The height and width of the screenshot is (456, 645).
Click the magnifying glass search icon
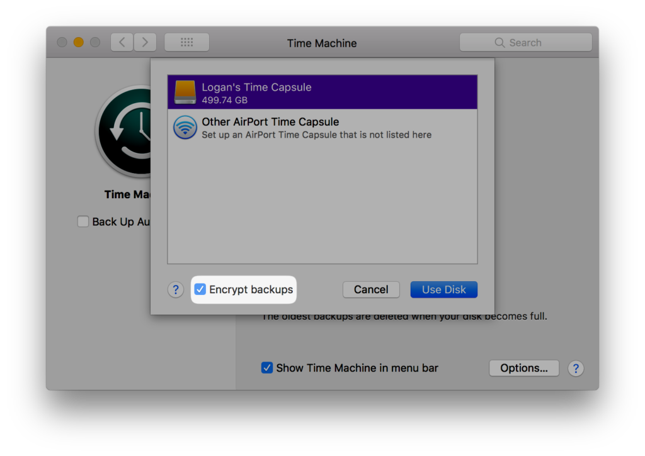pos(499,43)
